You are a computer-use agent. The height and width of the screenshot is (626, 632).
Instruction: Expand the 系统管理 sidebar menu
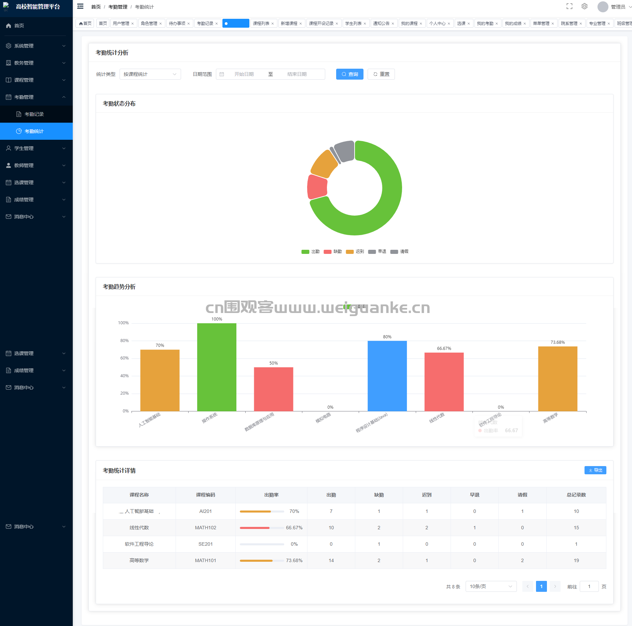(x=36, y=46)
